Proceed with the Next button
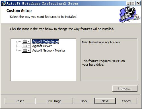142x109 pixels. click(105, 101)
